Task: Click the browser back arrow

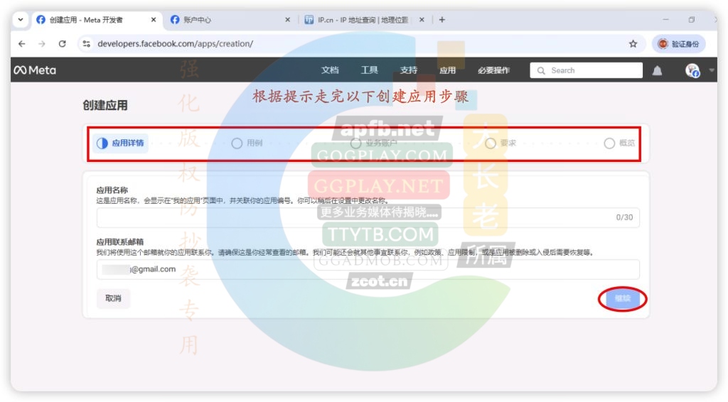Action: [22, 44]
